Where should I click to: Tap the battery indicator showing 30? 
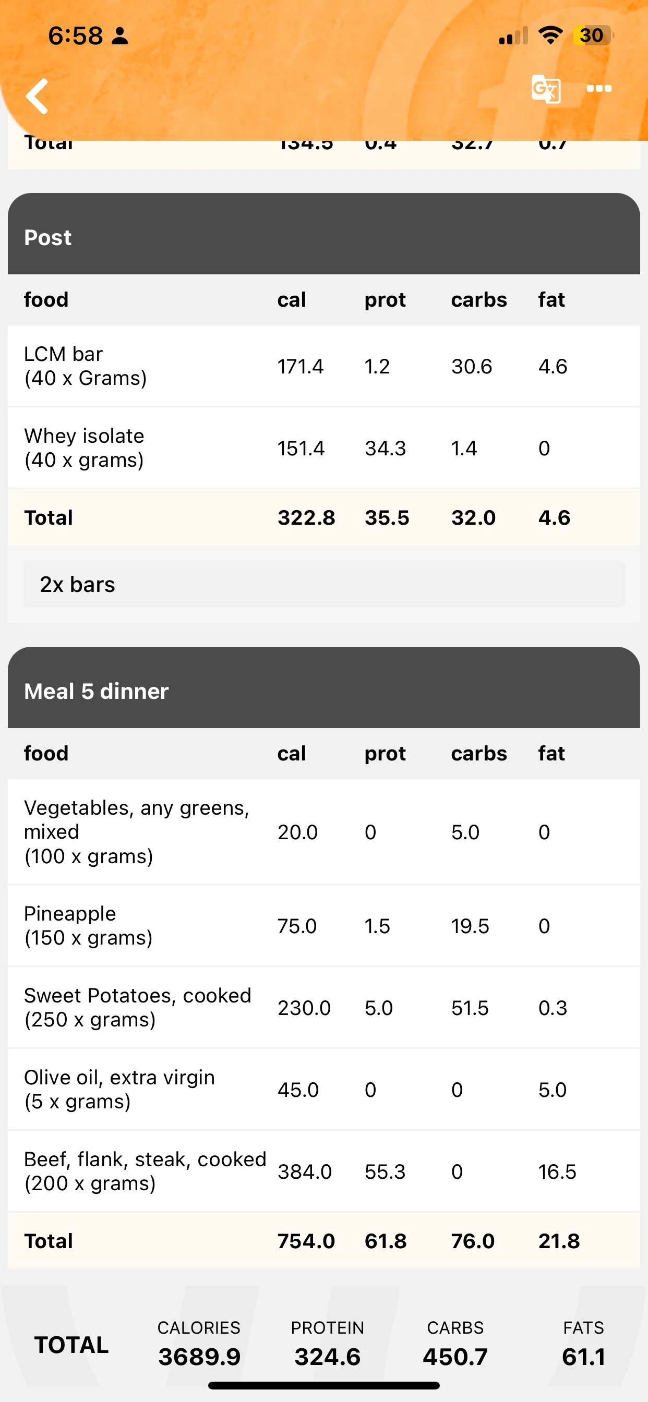click(593, 35)
